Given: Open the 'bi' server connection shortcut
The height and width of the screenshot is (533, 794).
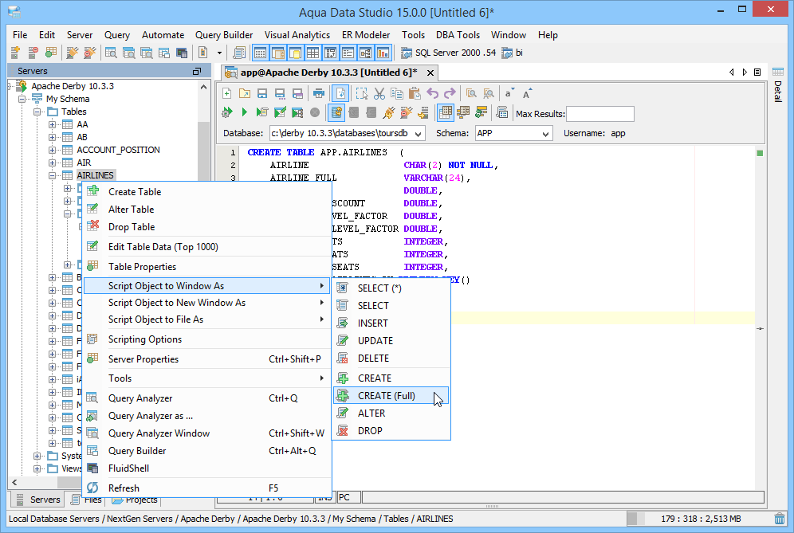Looking at the screenshot, I should 512,52.
